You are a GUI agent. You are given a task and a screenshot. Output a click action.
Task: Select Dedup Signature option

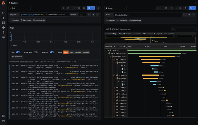(86, 52)
